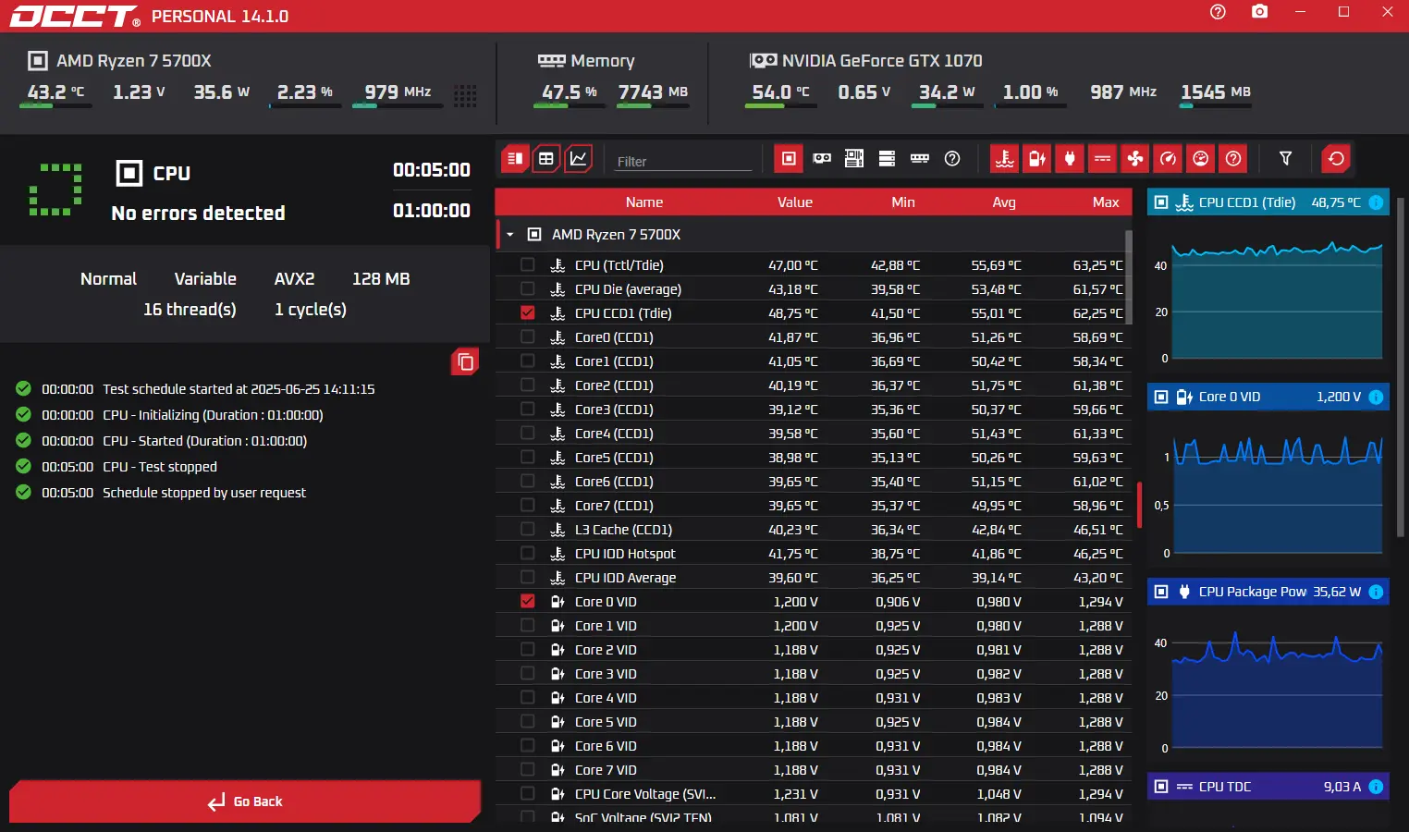The height and width of the screenshot is (832, 1409).
Task: Enable the CPU Die (average) checkbox
Action: [527, 288]
